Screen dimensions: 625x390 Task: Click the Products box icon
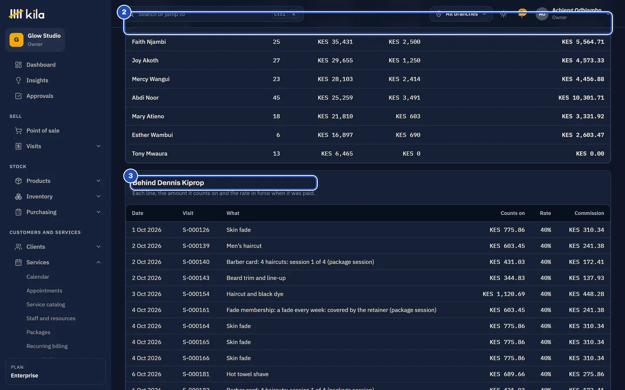[18, 181]
